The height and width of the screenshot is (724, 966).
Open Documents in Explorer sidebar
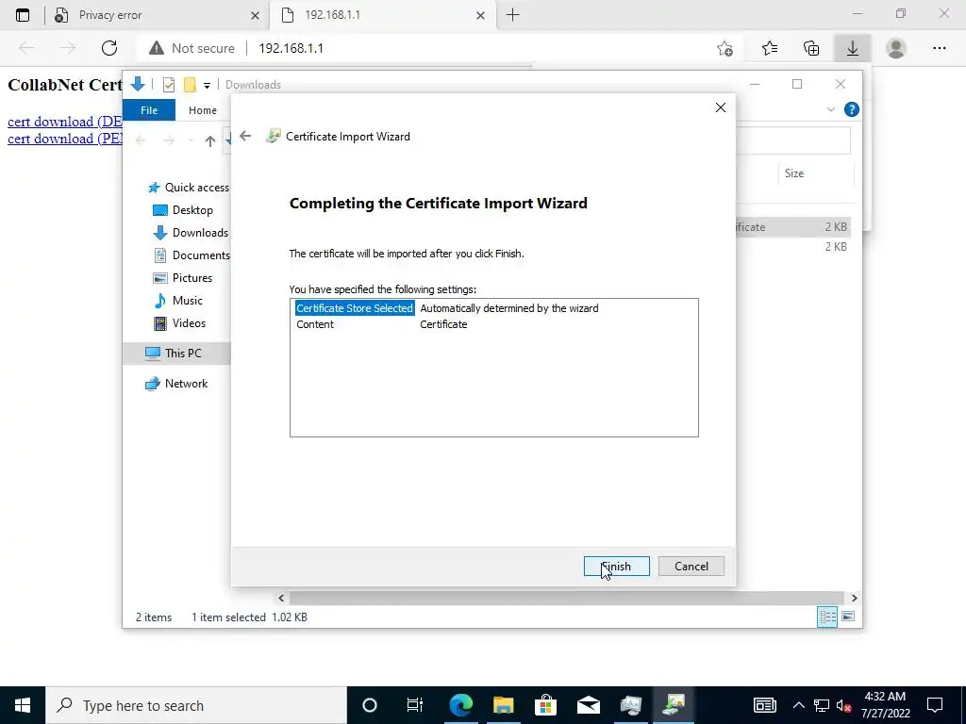click(191, 255)
